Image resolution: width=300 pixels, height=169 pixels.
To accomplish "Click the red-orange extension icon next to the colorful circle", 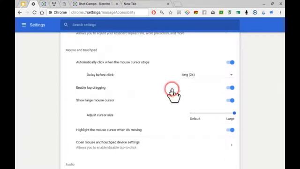I will click(x=196, y=13).
